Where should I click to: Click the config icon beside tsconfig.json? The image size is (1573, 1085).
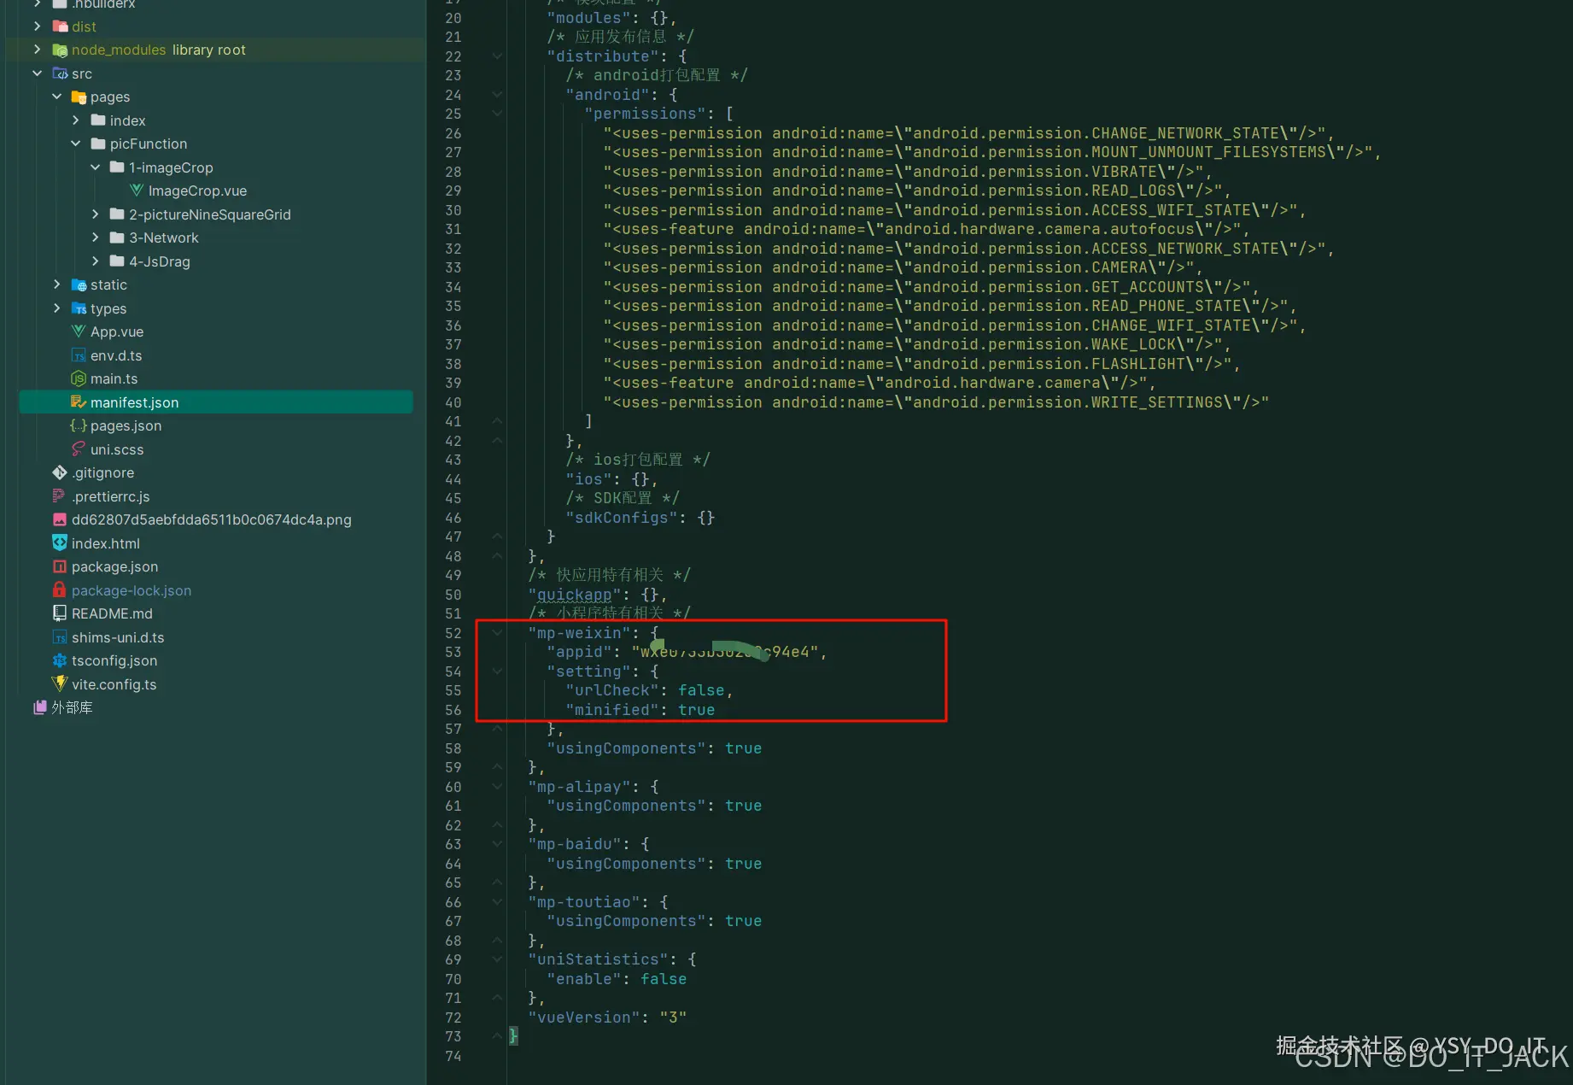pyautogui.click(x=60, y=660)
